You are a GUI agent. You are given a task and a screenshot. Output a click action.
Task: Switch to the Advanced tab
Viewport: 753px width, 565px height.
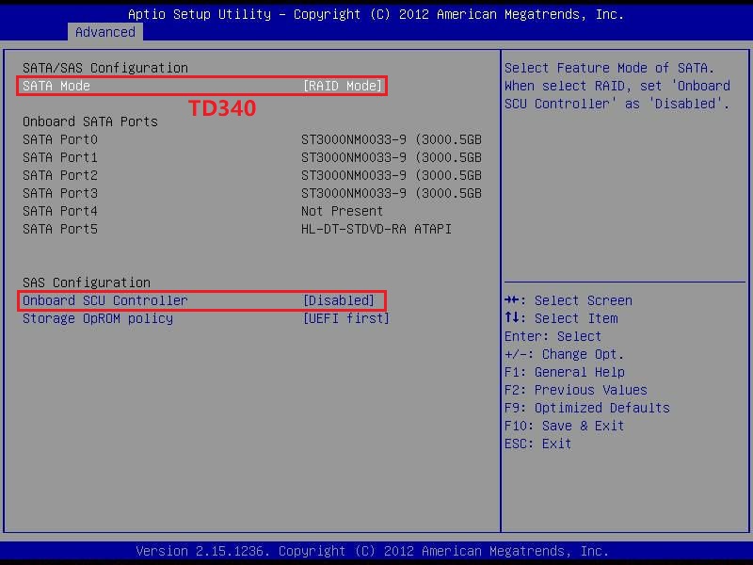pos(105,32)
